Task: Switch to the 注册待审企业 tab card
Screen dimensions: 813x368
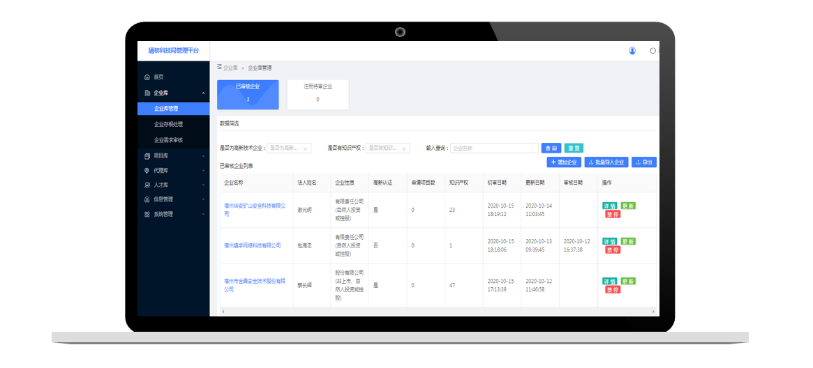Action: point(318,94)
